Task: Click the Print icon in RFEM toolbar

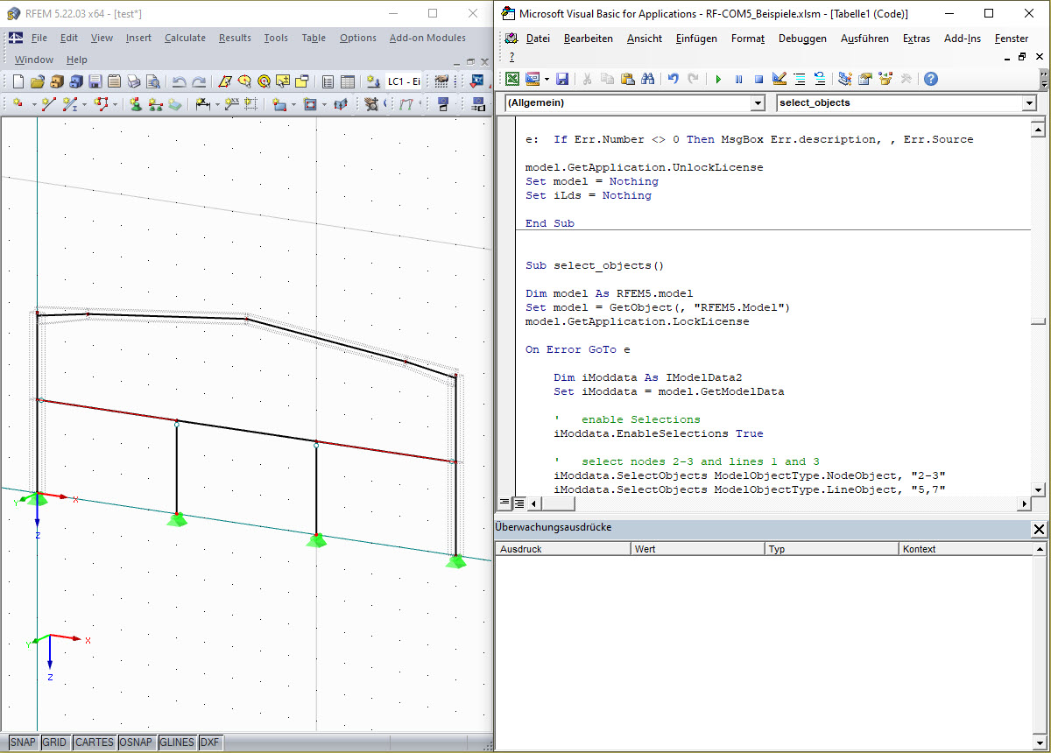Action: click(133, 81)
